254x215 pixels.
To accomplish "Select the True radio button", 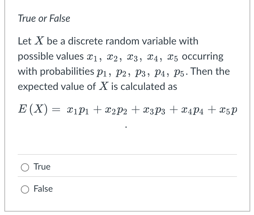I will pyautogui.click(x=24, y=167).
